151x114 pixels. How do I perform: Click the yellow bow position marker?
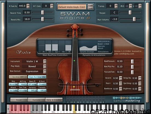(x=74, y=87)
